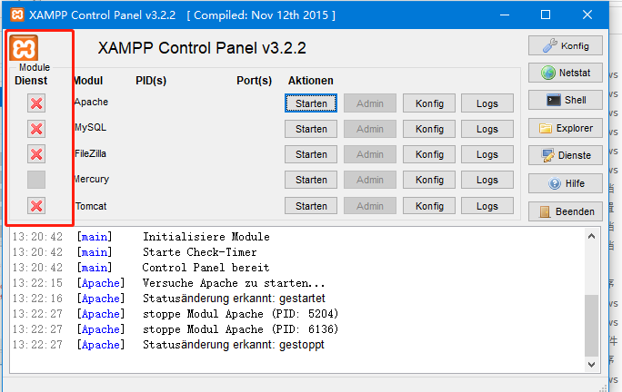Open the Mercury Logs menu
This screenshot has height=392, width=622.
pos(487,180)
